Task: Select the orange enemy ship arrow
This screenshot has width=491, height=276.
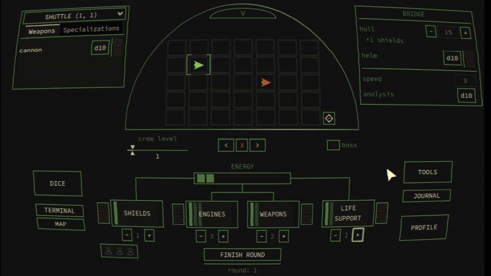Action: click(x=265, y=82)
